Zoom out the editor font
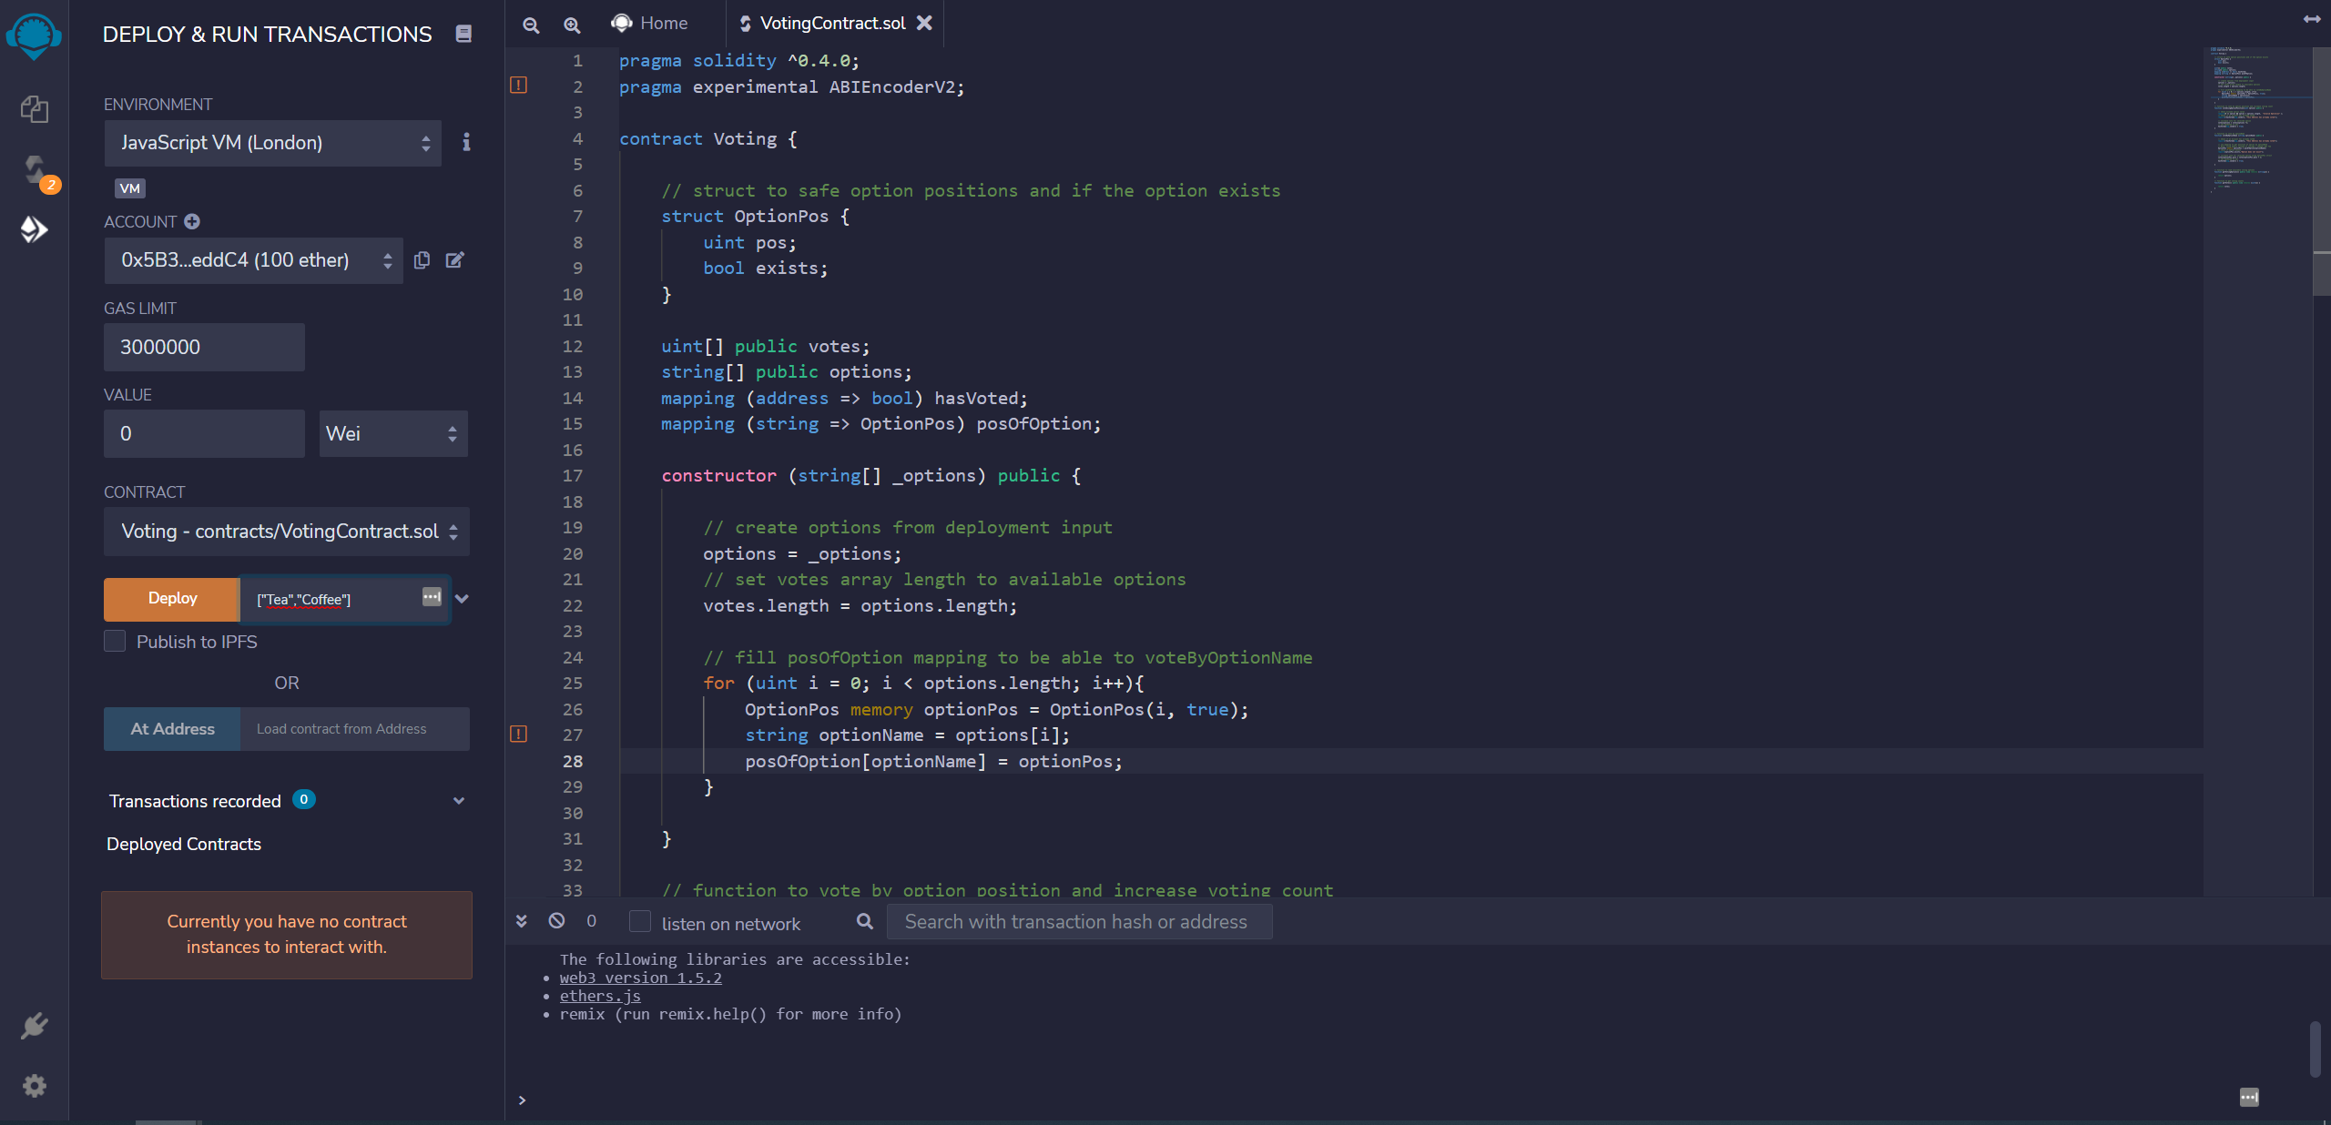Viewport: 2331px width, 1125px height. [x=531, y=25]
